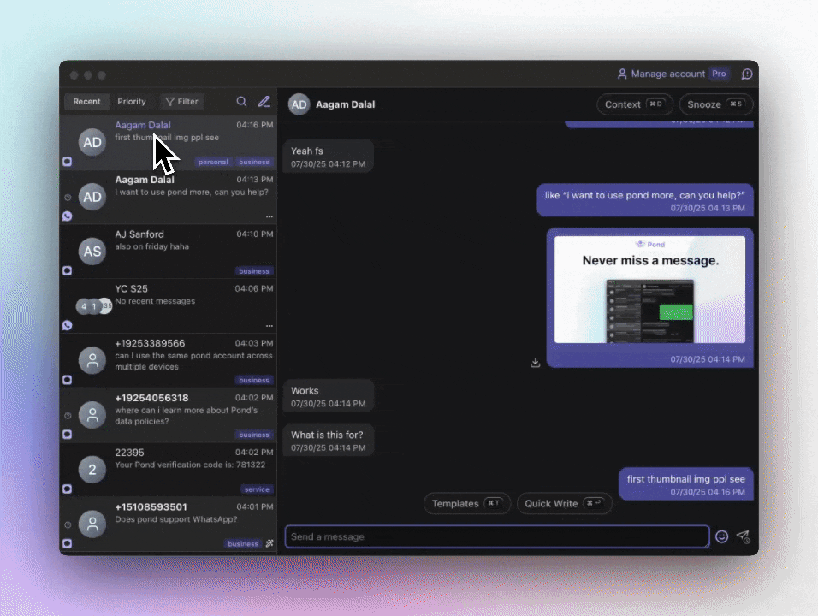Open the Context button

(634, 104)
